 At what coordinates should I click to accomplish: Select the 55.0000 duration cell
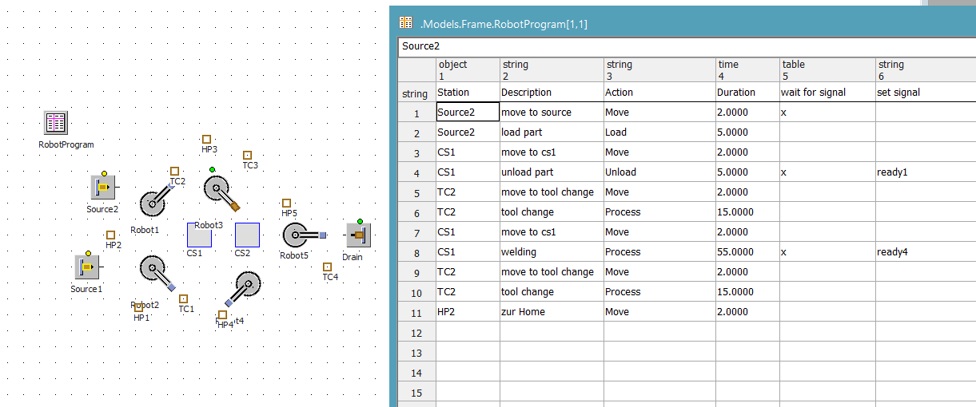pyautogui.click(x=747, y=252)
